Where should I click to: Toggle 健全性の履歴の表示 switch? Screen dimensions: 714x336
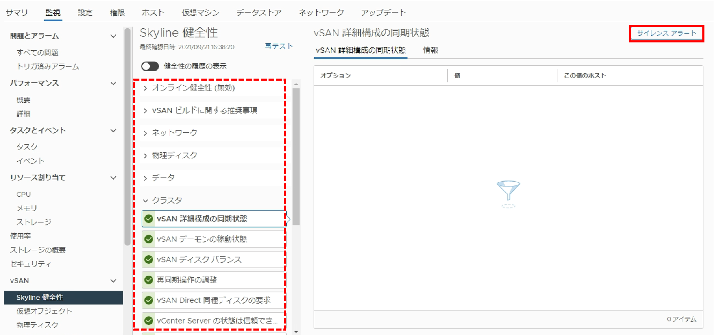coord(150,66)
